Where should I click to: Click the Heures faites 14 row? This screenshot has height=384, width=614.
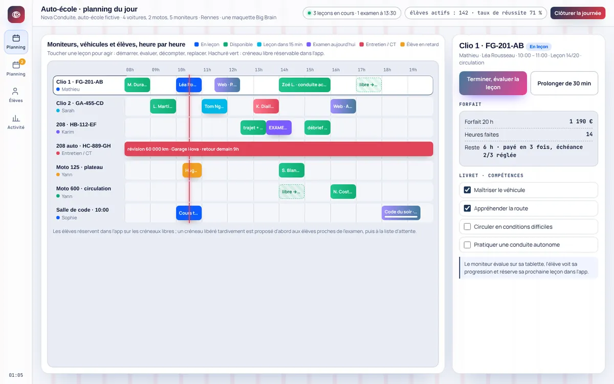tap(529, 134)
